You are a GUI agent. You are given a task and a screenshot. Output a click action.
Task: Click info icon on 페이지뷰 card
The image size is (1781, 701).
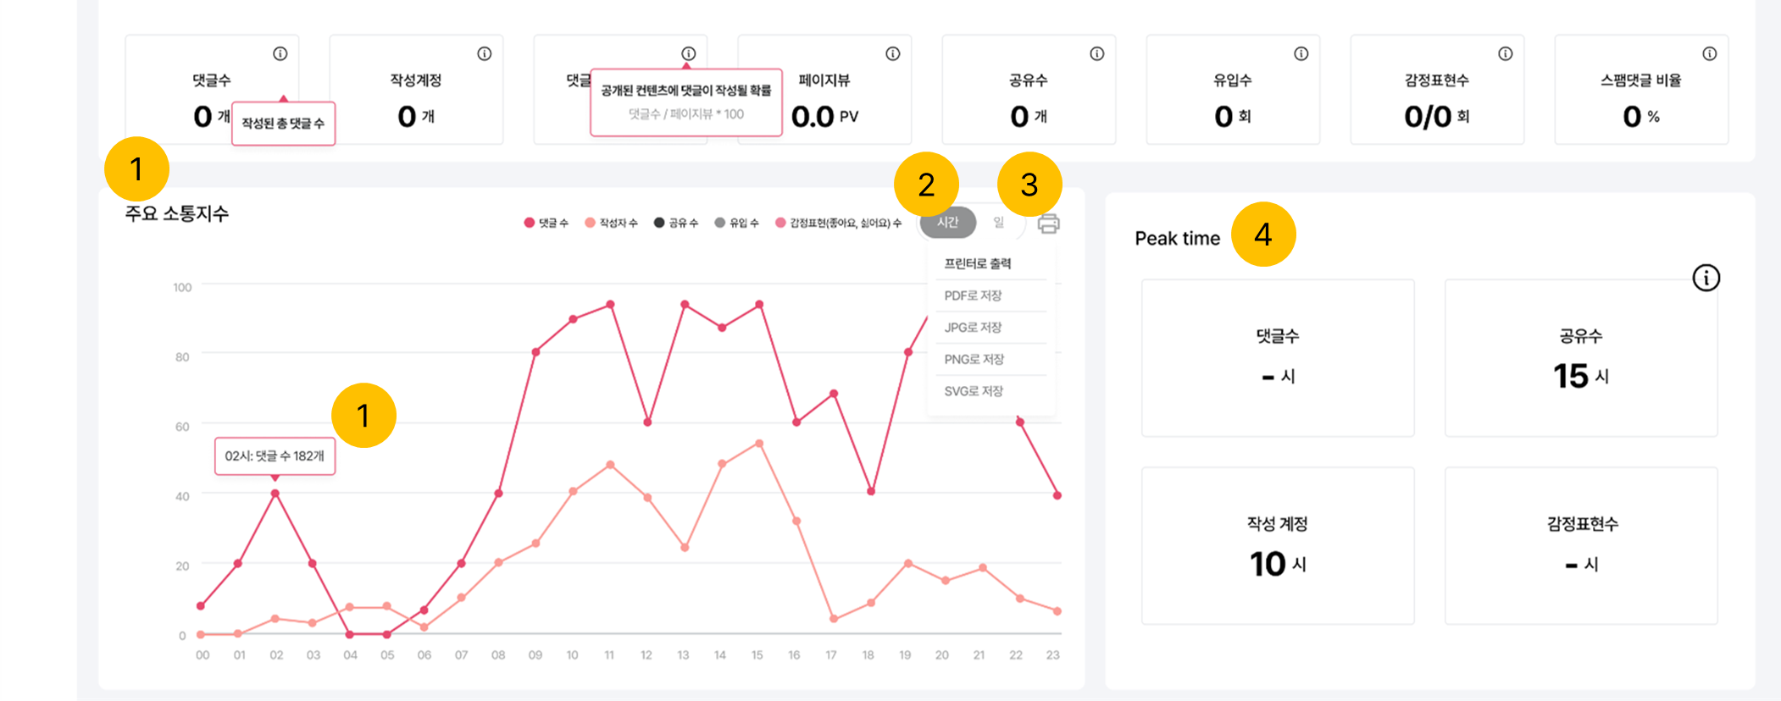tap(892, 54)
